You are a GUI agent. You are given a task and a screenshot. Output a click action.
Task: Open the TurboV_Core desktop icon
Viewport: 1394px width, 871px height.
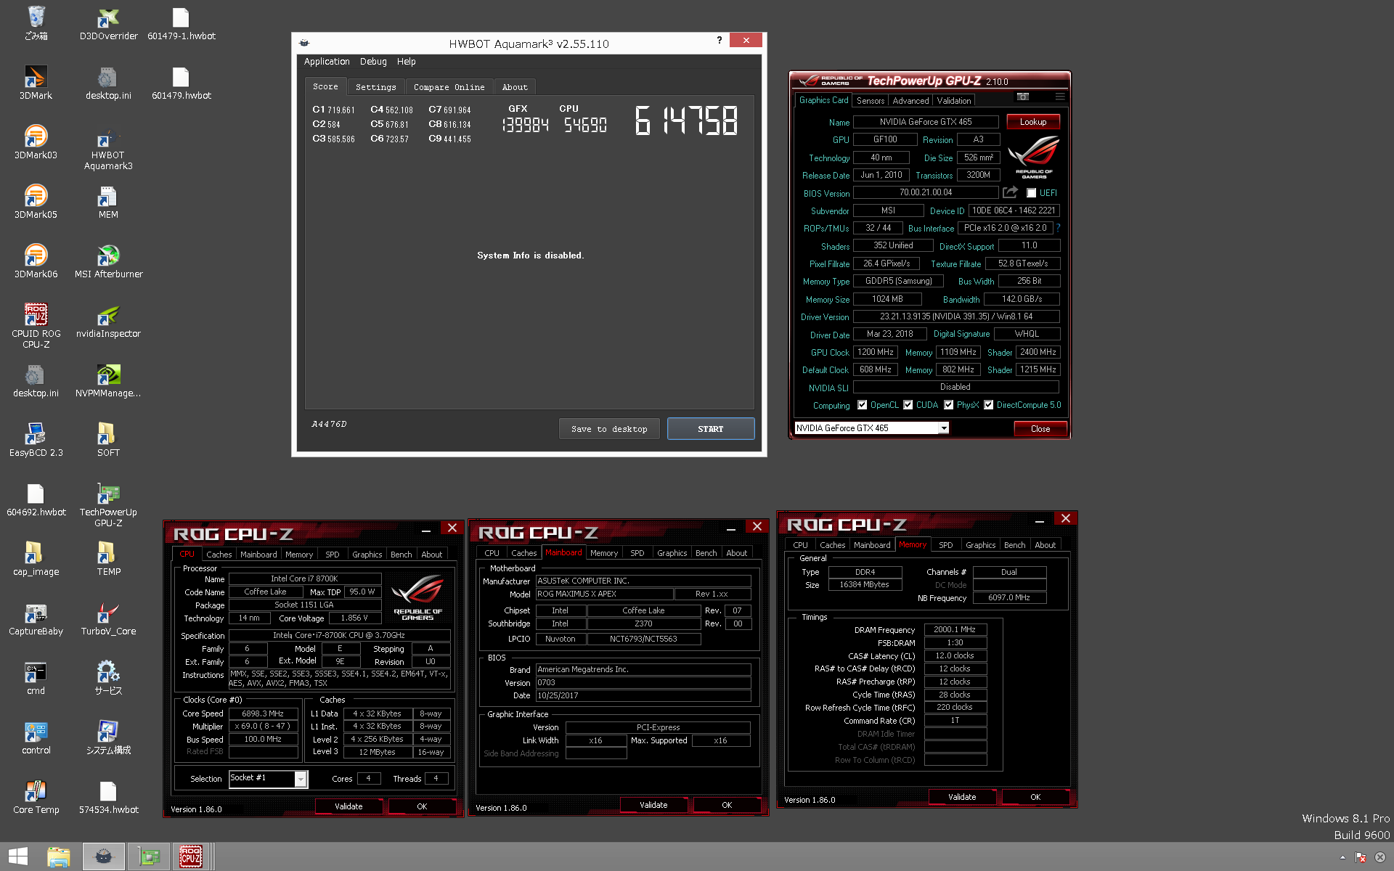108,618
